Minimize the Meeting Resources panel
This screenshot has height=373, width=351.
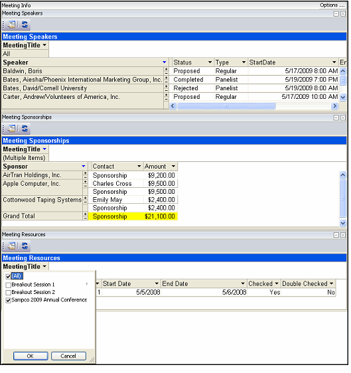point(336,235)
